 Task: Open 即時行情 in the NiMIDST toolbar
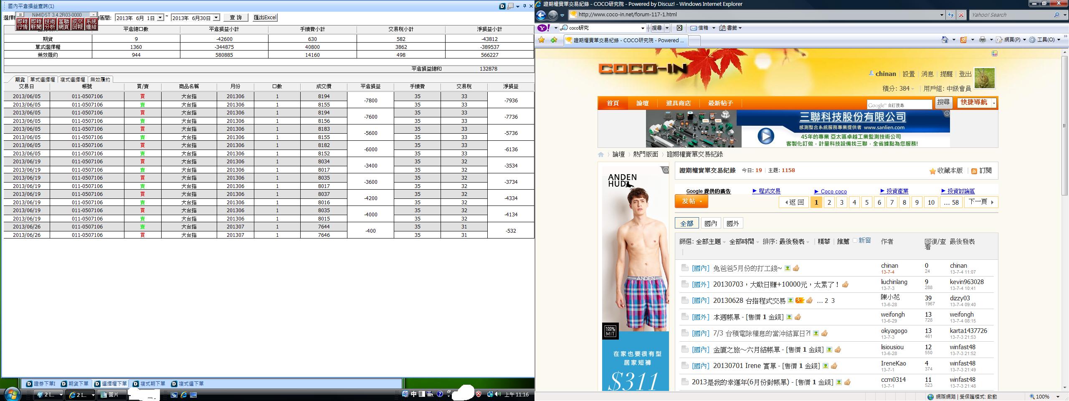pos(22,24)
